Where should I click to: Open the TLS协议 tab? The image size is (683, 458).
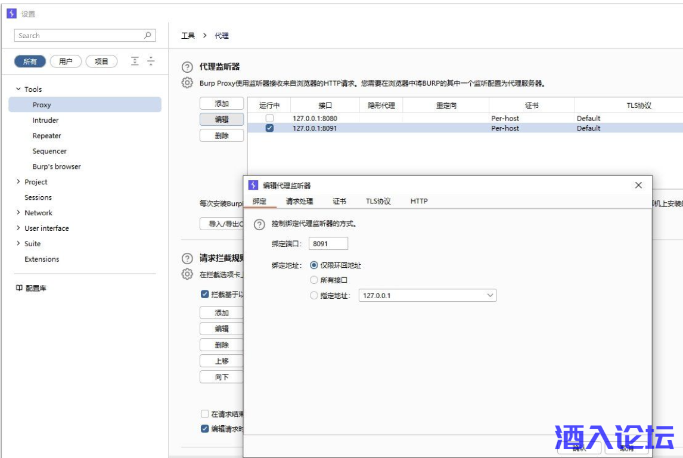378,202
